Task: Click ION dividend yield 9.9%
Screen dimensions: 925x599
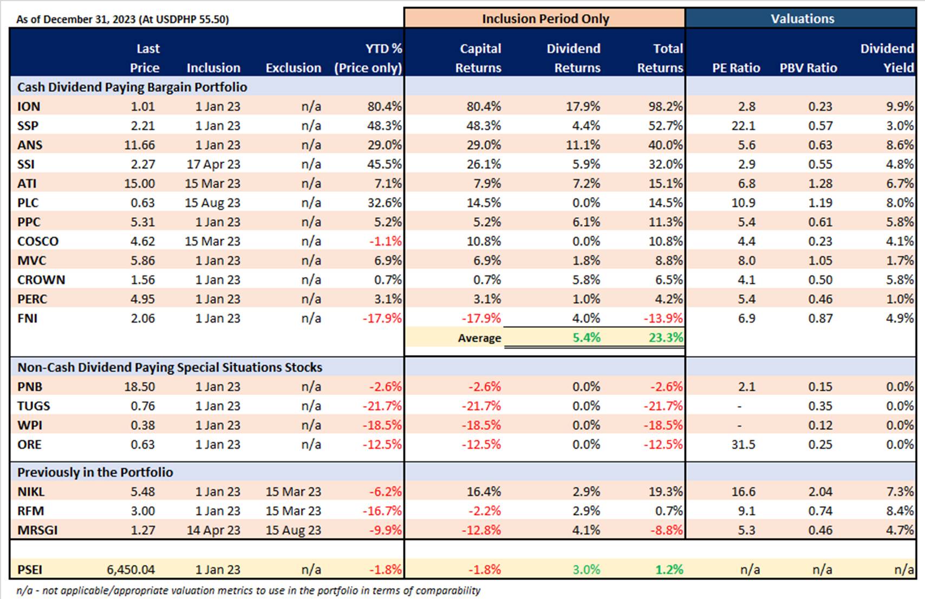Action: click(x=900, y=106)
